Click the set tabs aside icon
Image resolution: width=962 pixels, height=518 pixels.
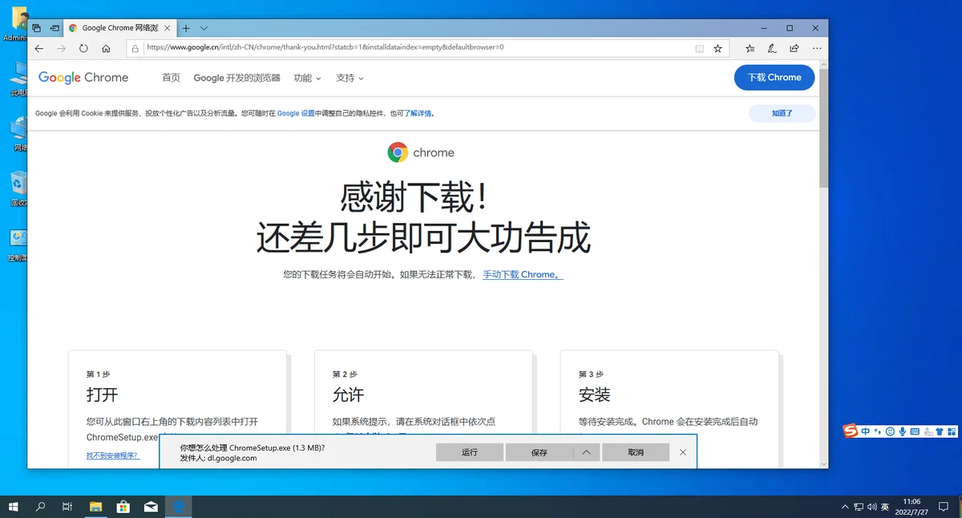[55, 28]
